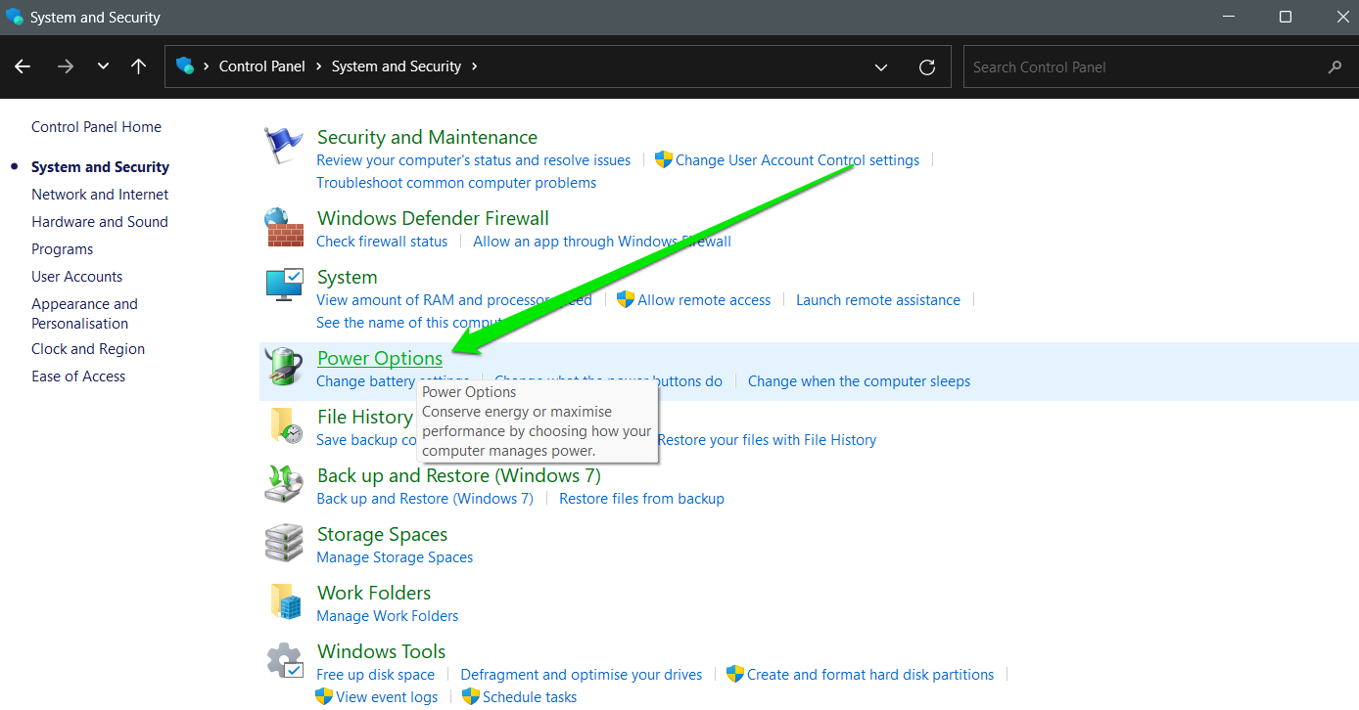Click the Windows Defender Firewall brick icon

click(284, 228)
